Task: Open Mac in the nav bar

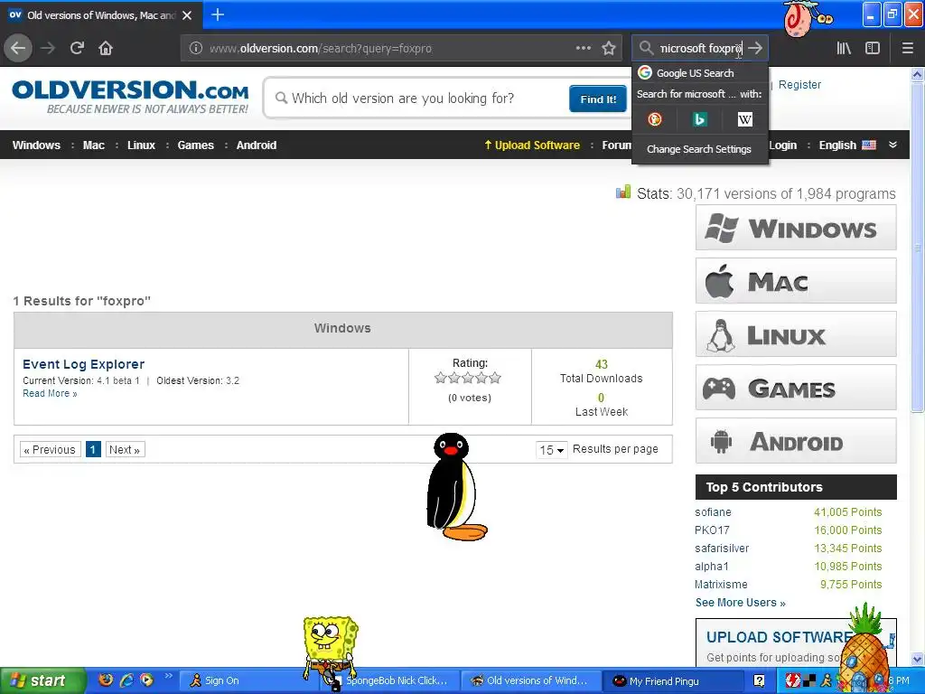Action: pos(93,145)
